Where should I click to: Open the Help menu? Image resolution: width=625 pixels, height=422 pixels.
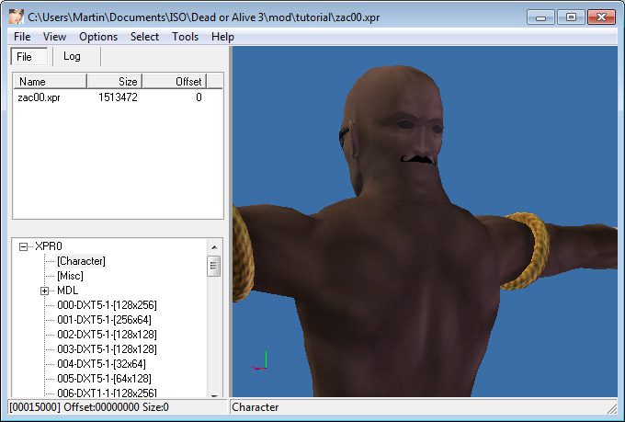click(222, 37)
